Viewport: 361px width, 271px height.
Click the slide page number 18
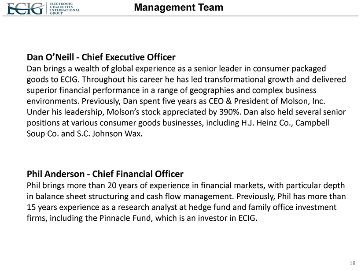coord(352,263)
